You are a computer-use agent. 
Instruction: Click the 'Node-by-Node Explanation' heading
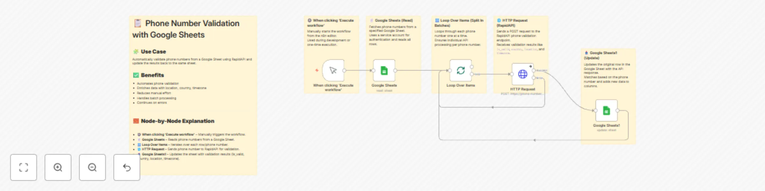click(x=178, y=121)
